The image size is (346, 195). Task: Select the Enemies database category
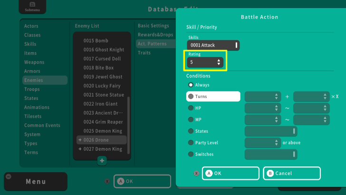[45, 80]
